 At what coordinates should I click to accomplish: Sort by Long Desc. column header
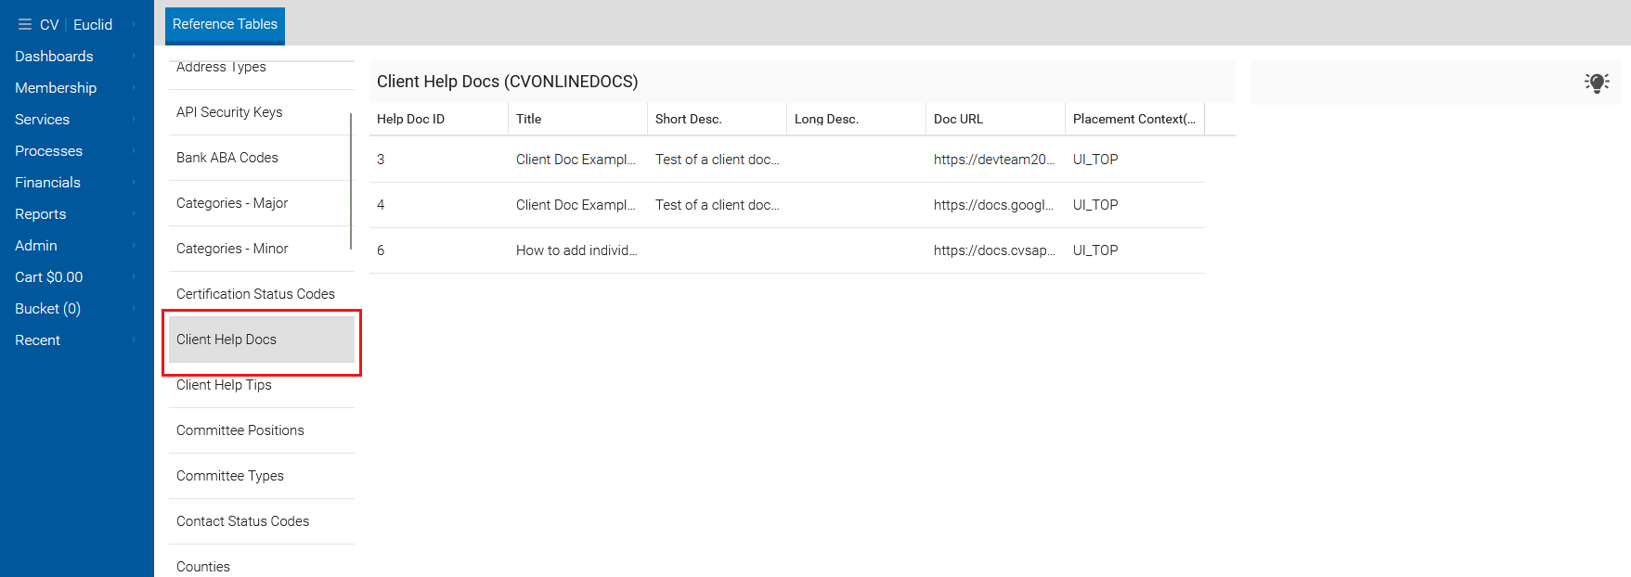click(856, 119)
